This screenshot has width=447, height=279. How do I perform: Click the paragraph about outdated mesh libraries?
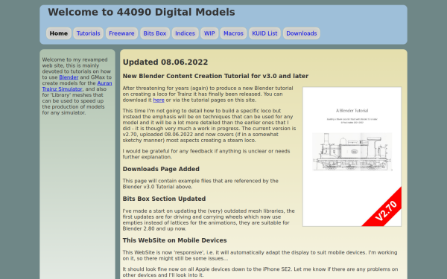tap(209, 219)
